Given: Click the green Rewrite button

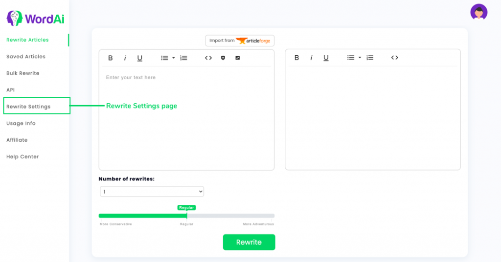Looking at the screenshot, I should pyautogui.click(x=249, y=242).
